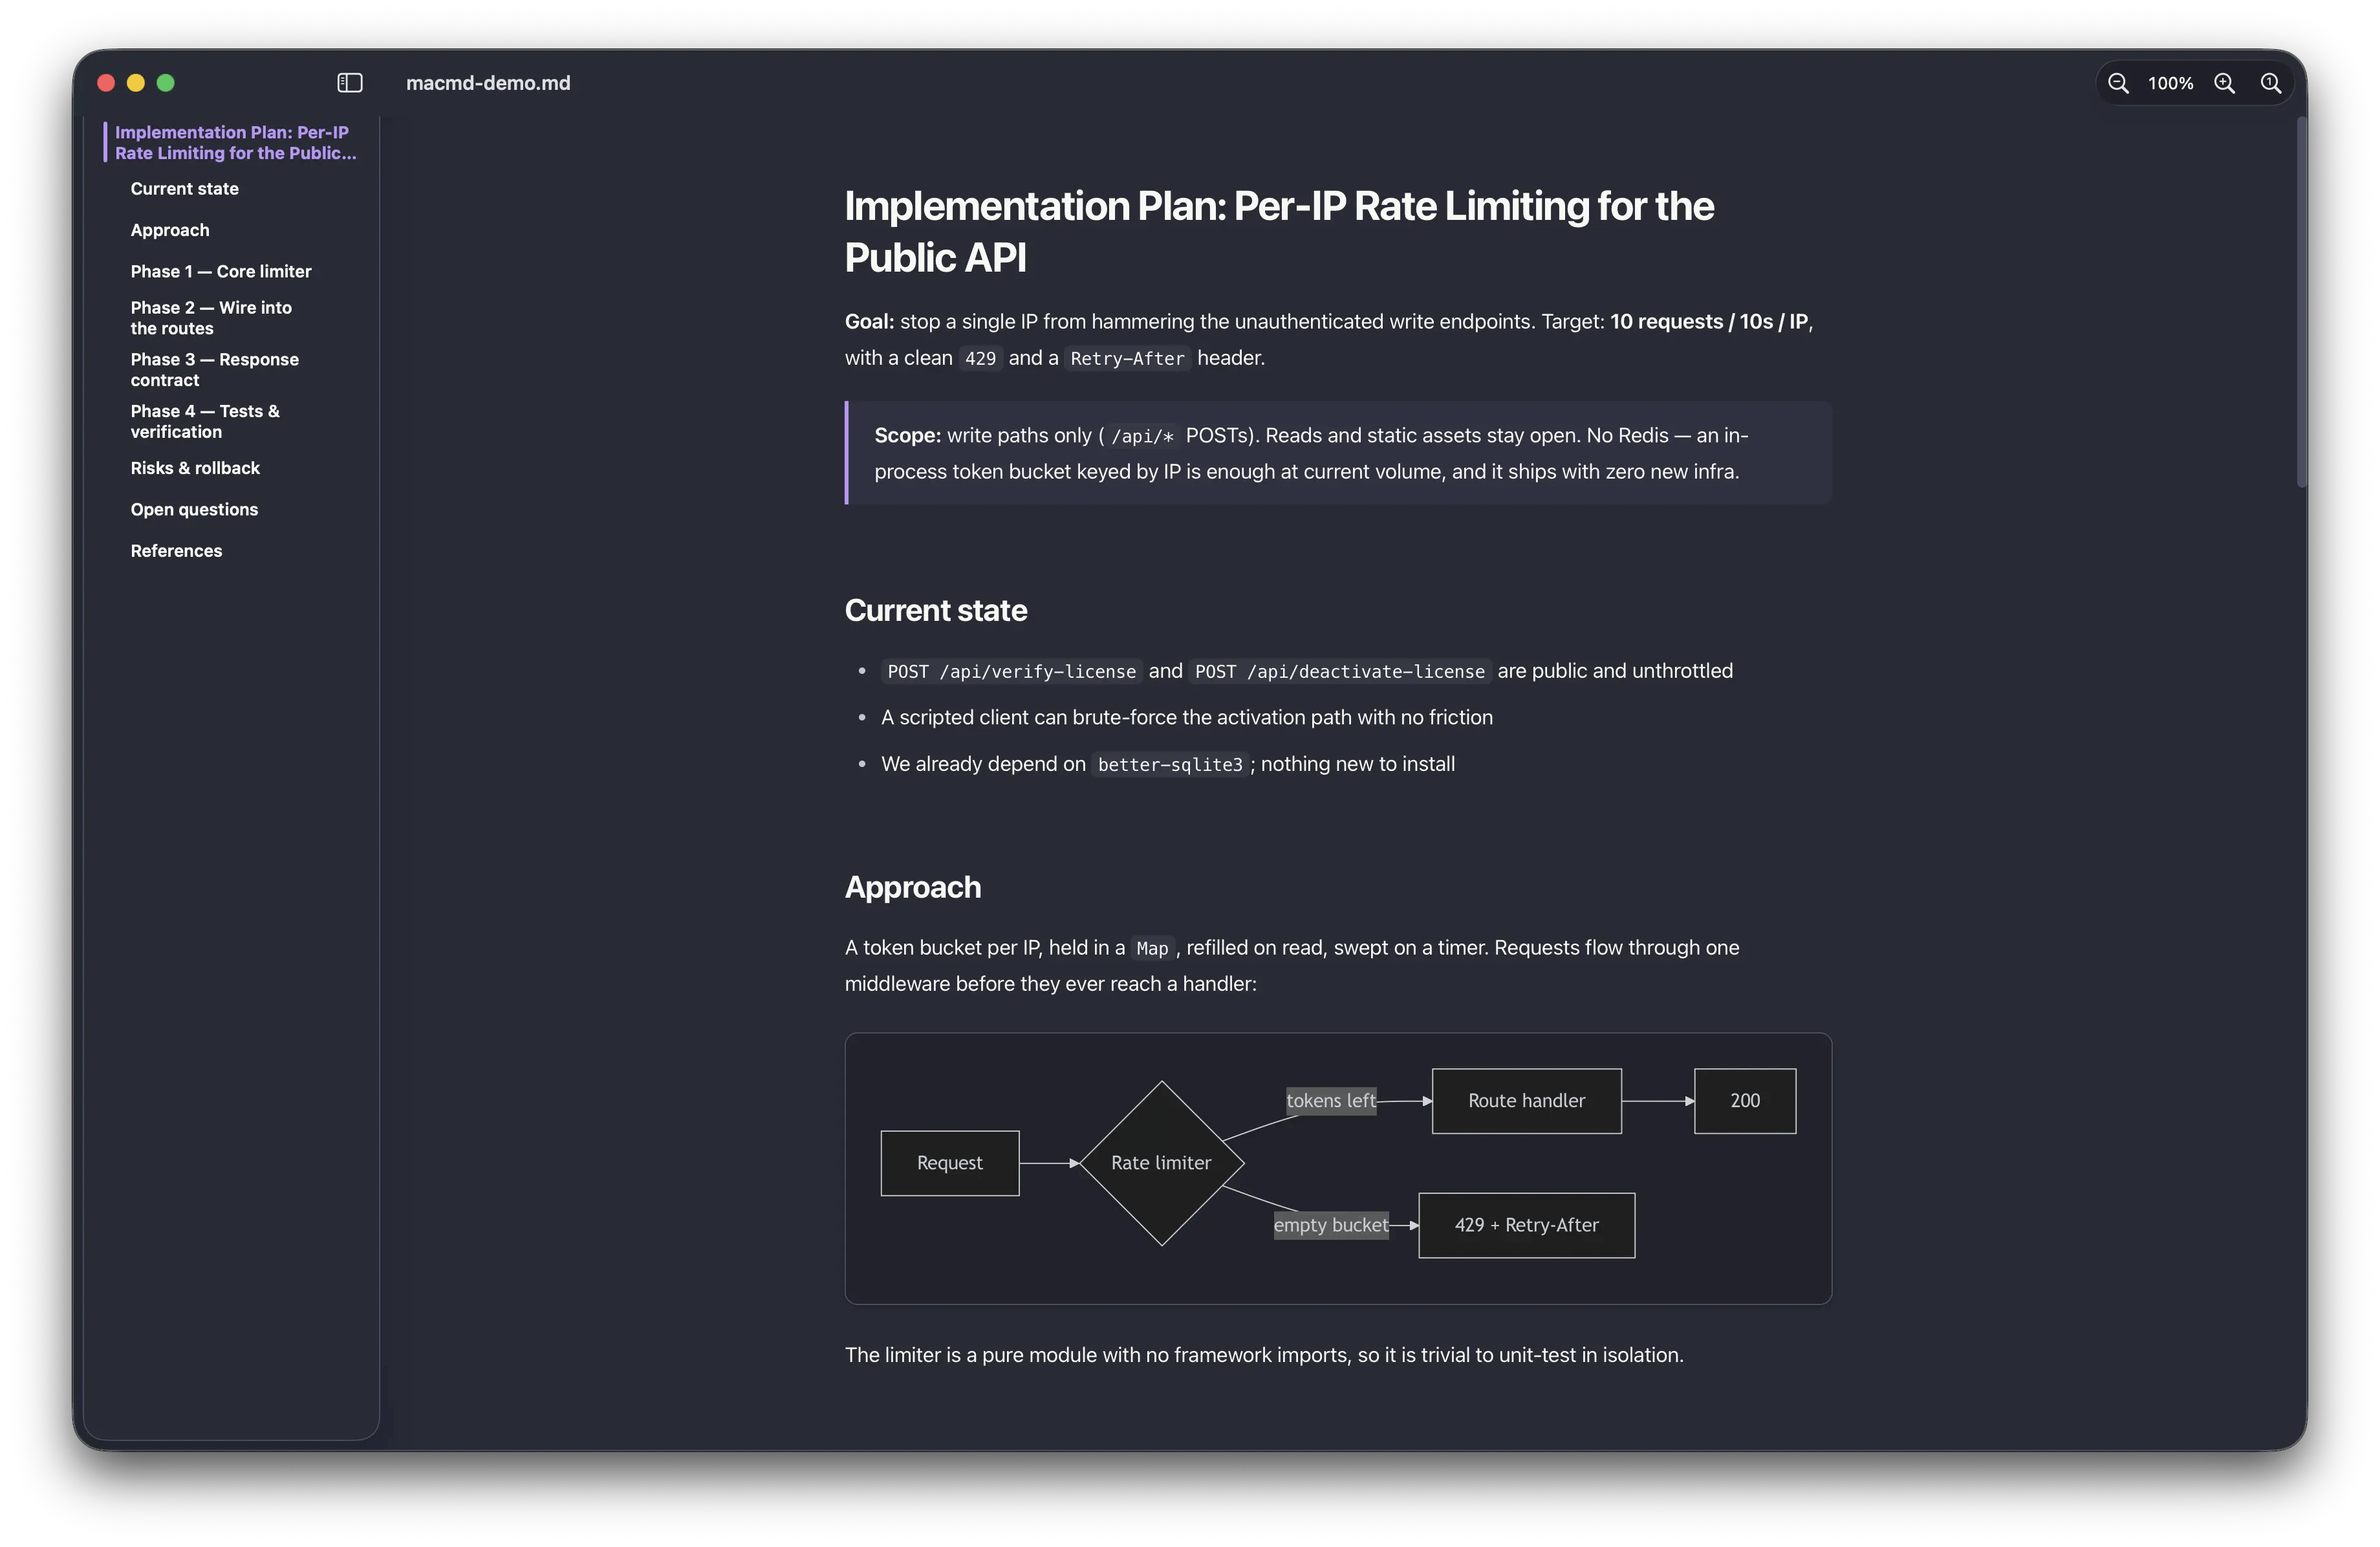
Task: Jump to Current state in the outline
Action: click(184, 188)
